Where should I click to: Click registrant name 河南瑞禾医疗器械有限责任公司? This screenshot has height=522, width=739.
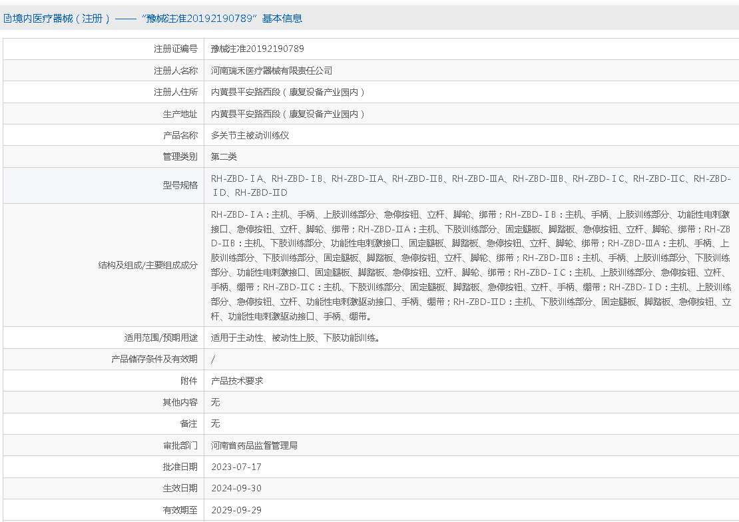click(272, 71)
